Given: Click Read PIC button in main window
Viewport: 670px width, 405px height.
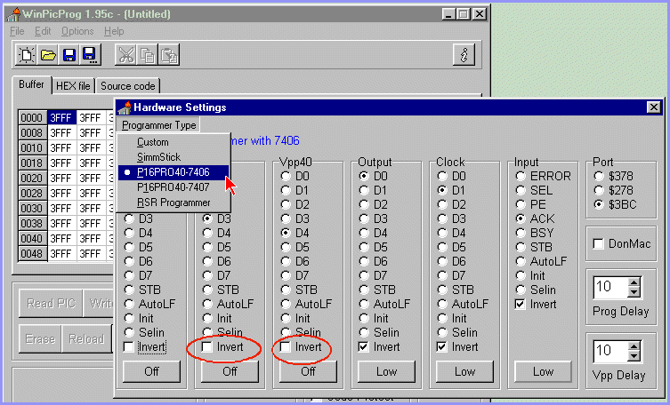Looking at the screenshot, I should click(x=51, y=303).
